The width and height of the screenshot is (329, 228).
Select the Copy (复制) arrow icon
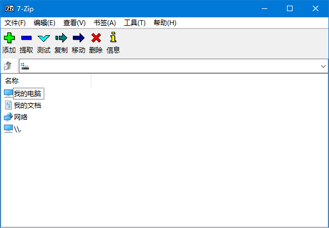coord(61,38)
